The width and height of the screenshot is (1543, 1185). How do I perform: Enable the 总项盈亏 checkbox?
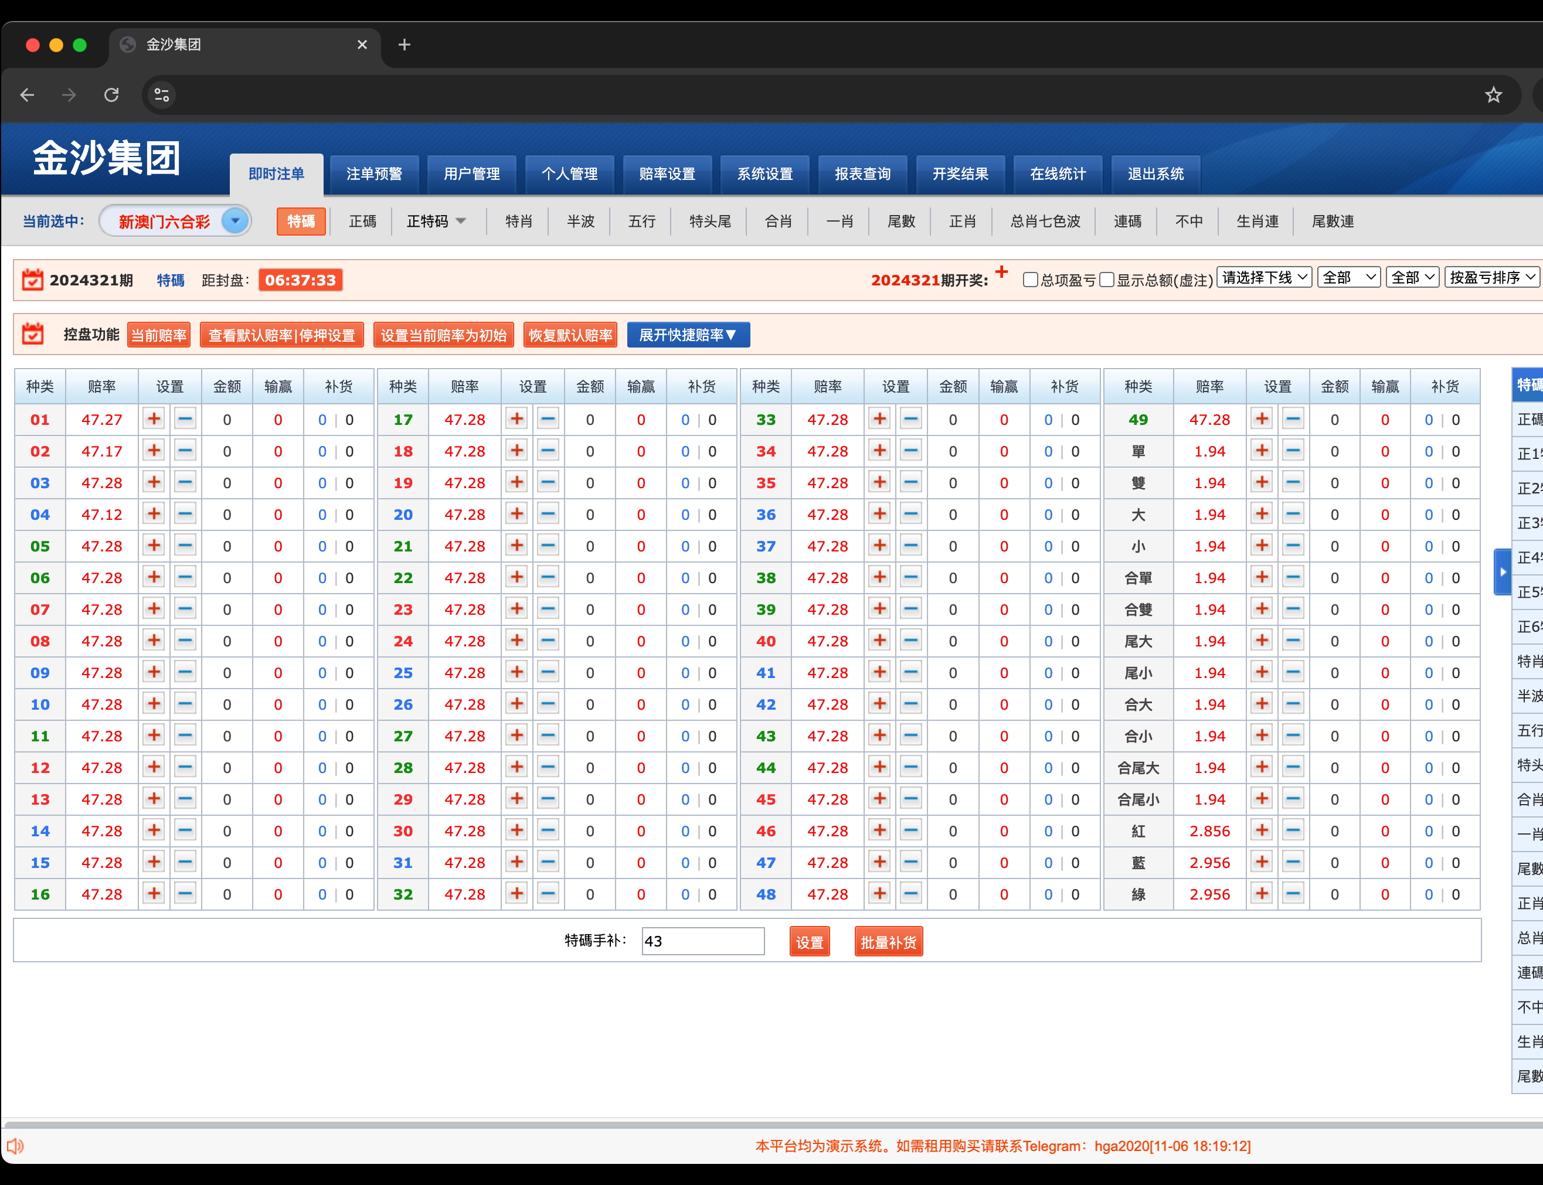pos(1030,280)
